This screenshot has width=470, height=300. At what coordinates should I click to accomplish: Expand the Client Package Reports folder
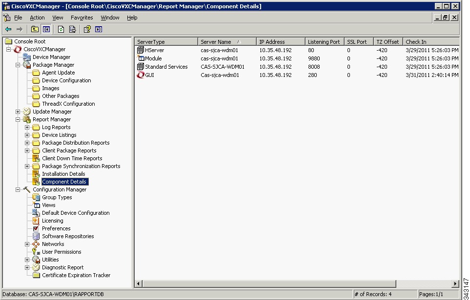tap(27, 150)
